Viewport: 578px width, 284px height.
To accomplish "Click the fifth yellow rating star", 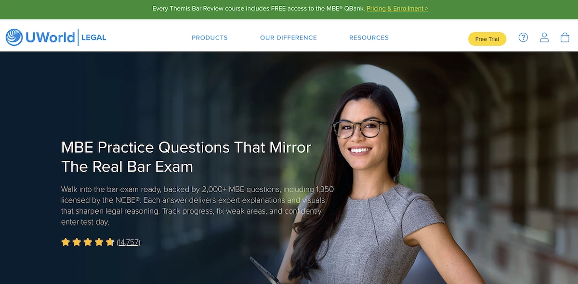I will click(x=110, y=242).
